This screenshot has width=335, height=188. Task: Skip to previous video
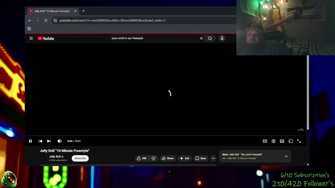click(40, 141)
